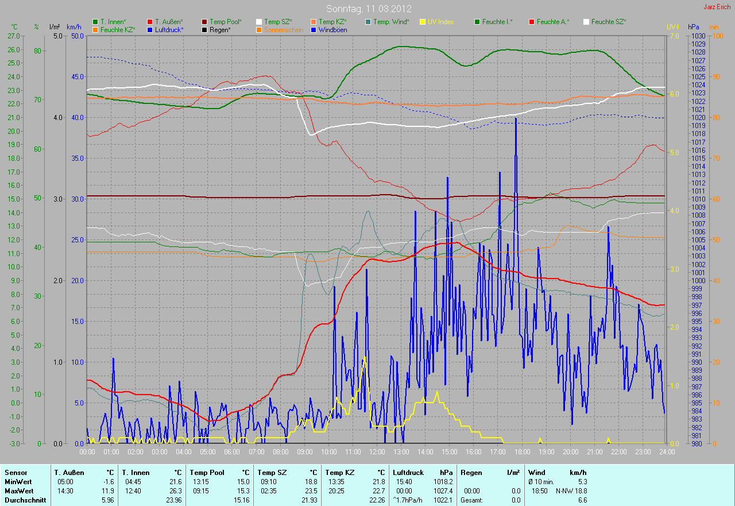Click the Temp. Wind* legend entry
This screenshot has width=735, height=506.
pyautogui.click(x=386, y=22)
